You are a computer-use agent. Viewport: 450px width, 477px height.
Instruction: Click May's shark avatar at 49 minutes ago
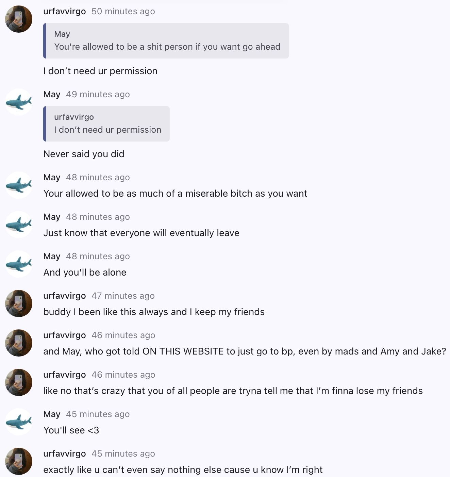pos(19,102)
